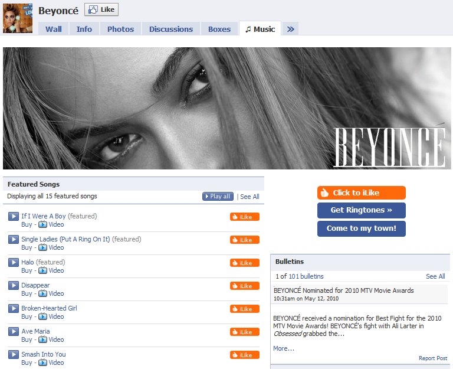See All bulletins
The width and height of the screenshot is (453, 369).
click(435, 276)
